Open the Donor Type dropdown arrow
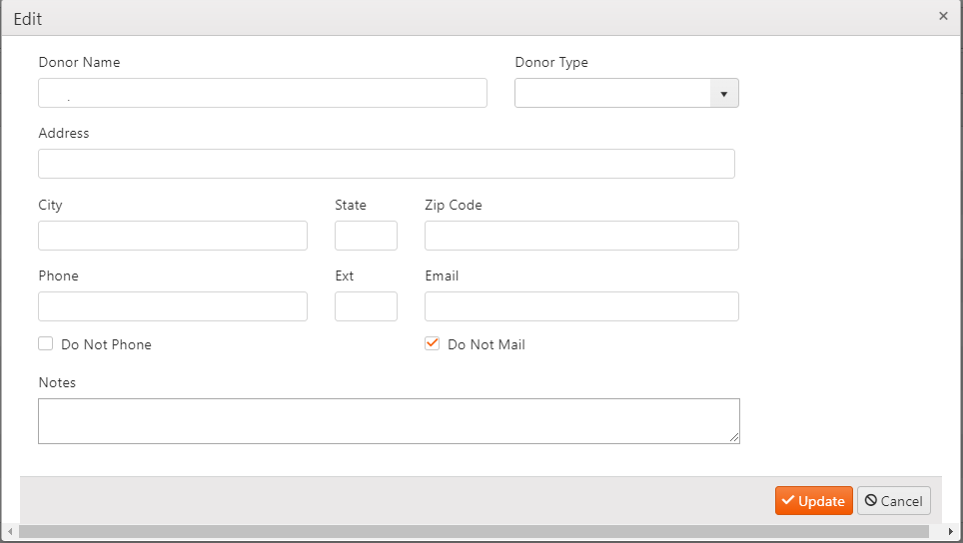The image size is (963, 543). (723, 94)
